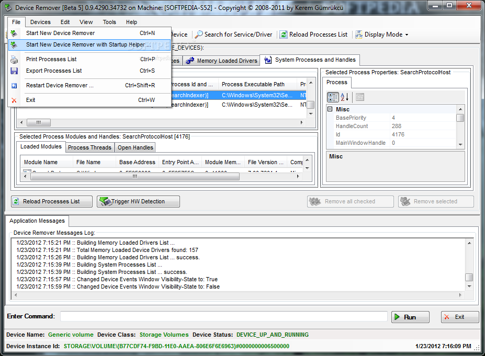This screenshot has height=356, width=485.
Task: Select the MainWindowHandle property row
Action: click(x=391, y=143)
